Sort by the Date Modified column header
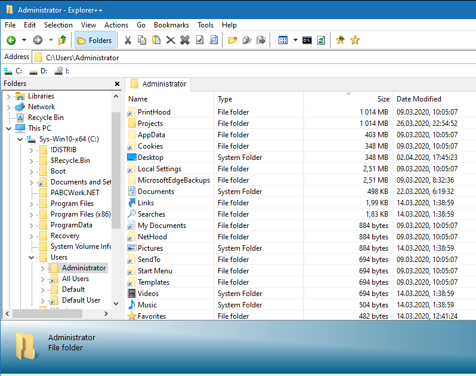Viewport: 476px width, 376px height. point(434,99)
